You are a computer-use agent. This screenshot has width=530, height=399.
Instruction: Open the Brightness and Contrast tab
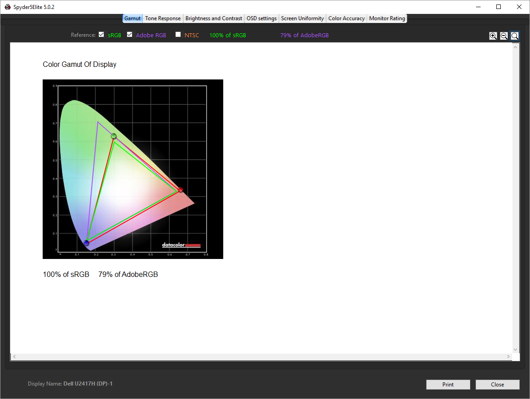click(x=214, y=18)
